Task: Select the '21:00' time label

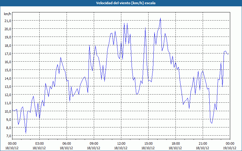Action: (x=203, y=144)
